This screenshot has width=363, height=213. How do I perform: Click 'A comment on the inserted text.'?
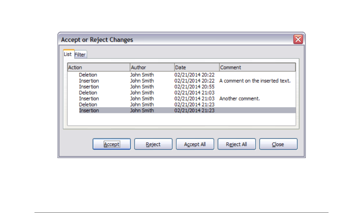click(x=255, y=81)
